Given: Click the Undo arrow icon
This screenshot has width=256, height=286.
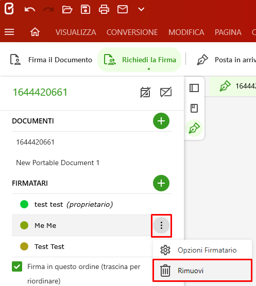Looking at the screenshot, I should tap(30, 9).
